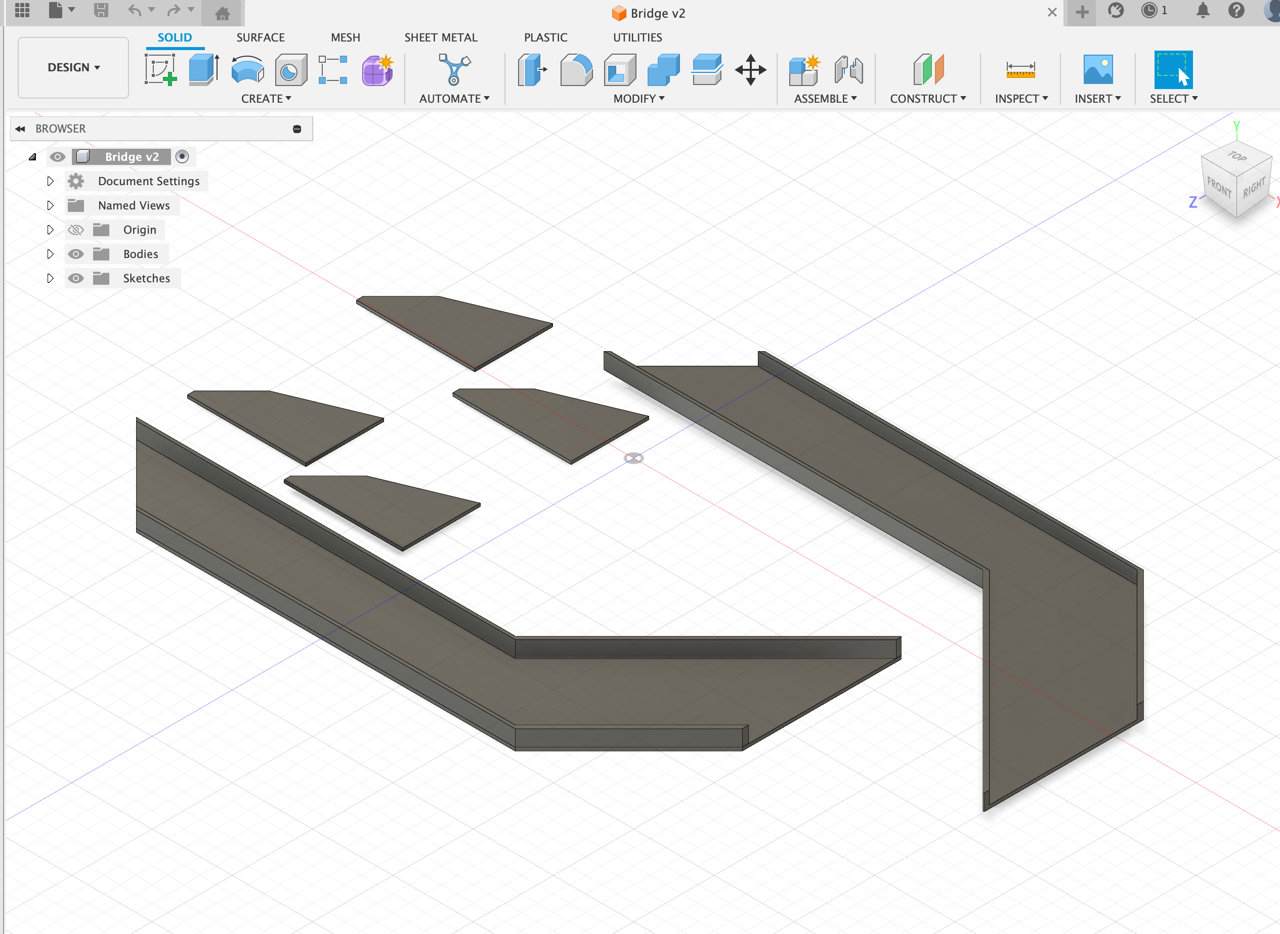This screenshot has height=934, width=1280.
Task: Select the Revolve tool
Action: (247, 69)
